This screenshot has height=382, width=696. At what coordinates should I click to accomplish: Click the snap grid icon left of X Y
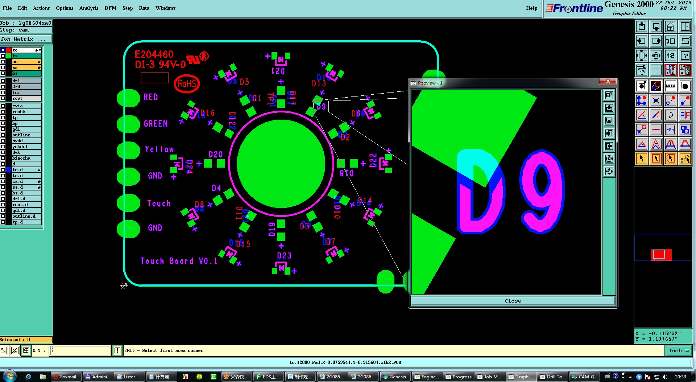click(26, 350)
